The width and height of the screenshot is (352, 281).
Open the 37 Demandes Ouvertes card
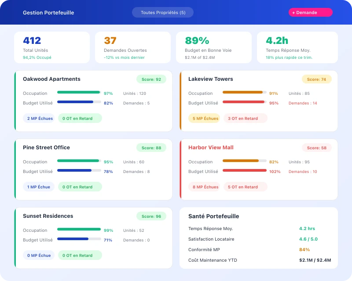(x=133, y=47)
